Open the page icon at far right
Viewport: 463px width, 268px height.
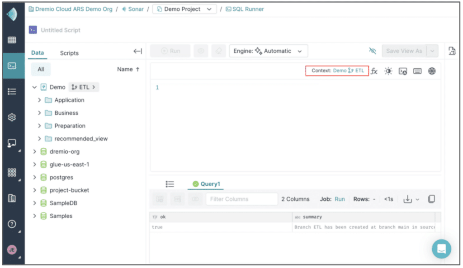point(452,51)
